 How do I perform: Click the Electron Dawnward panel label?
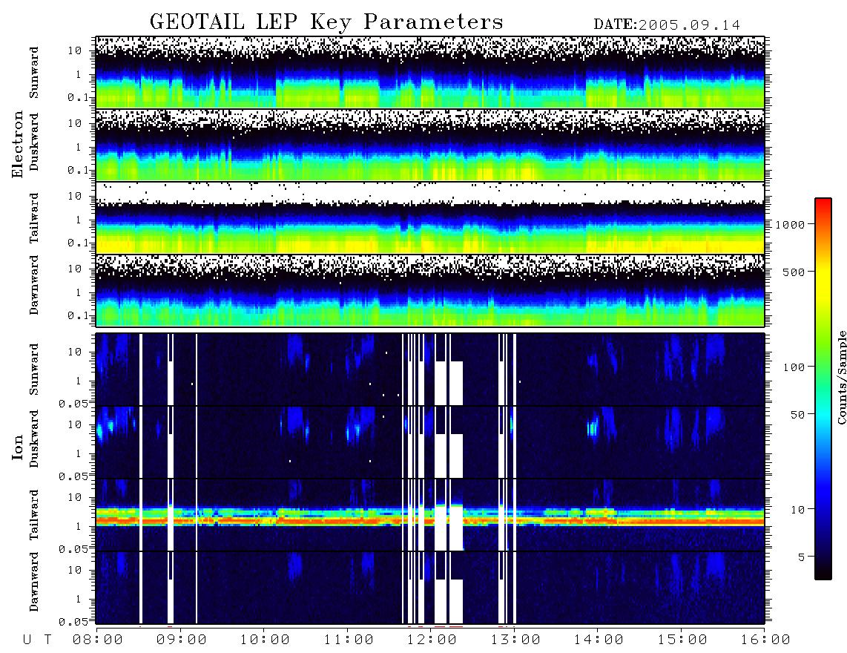coord(34,285)
